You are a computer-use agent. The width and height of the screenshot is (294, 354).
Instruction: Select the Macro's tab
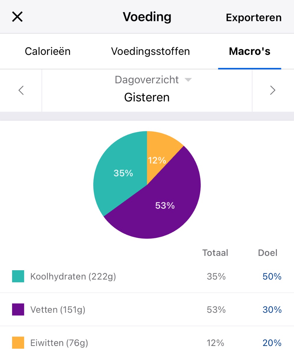click(x=249, y=51)
